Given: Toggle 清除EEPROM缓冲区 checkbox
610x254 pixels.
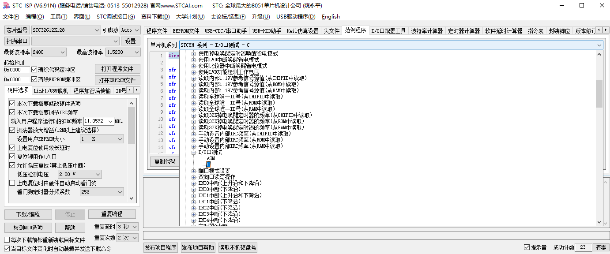Looking at the screenshot, I should pyautogui.click(x=34, y=79).
